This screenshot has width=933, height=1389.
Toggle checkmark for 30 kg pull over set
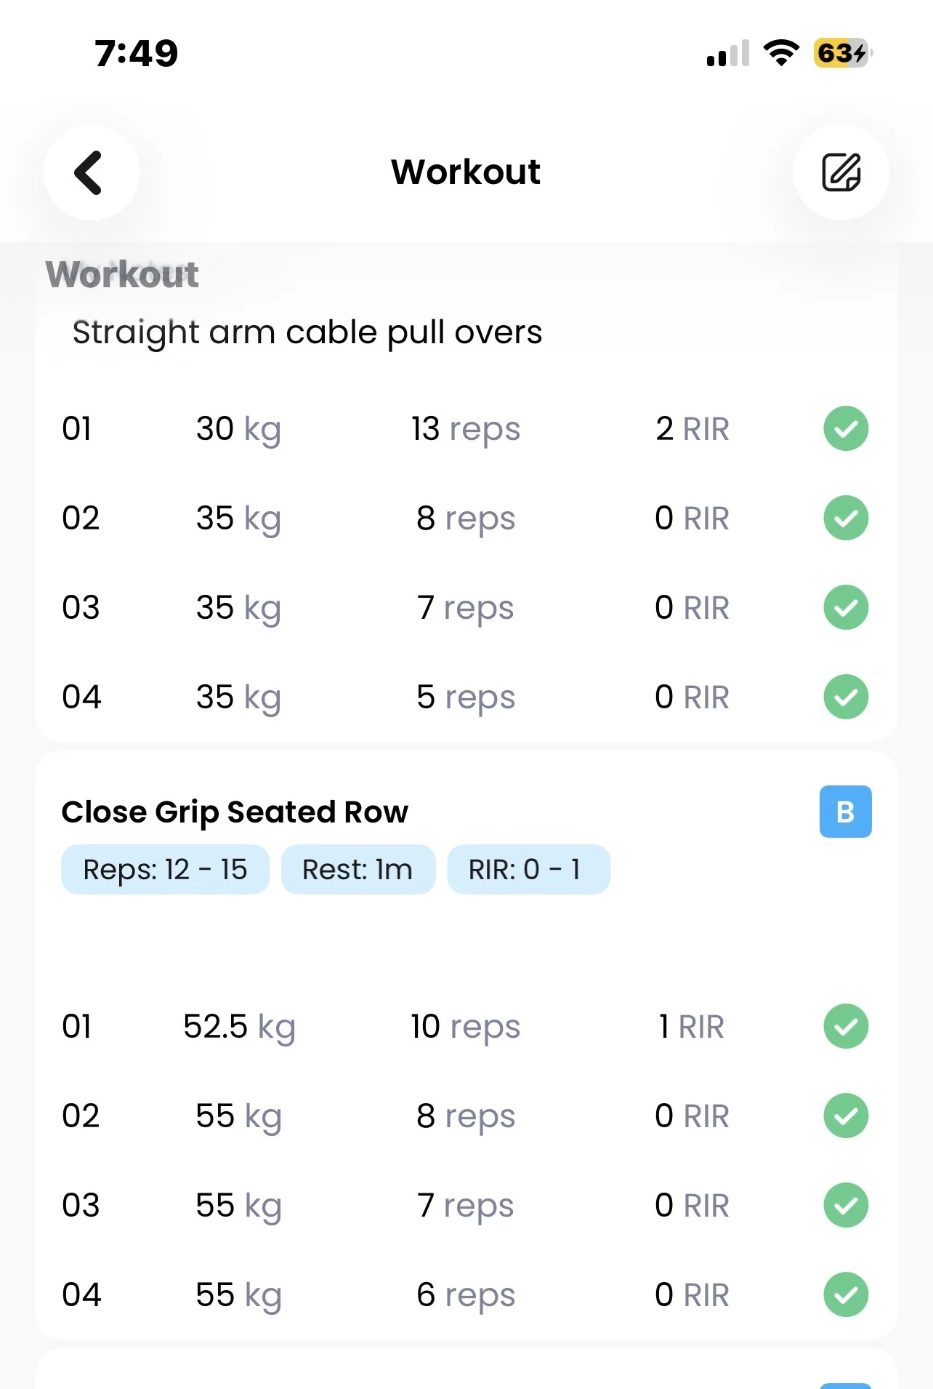click(x=846, y=428)
